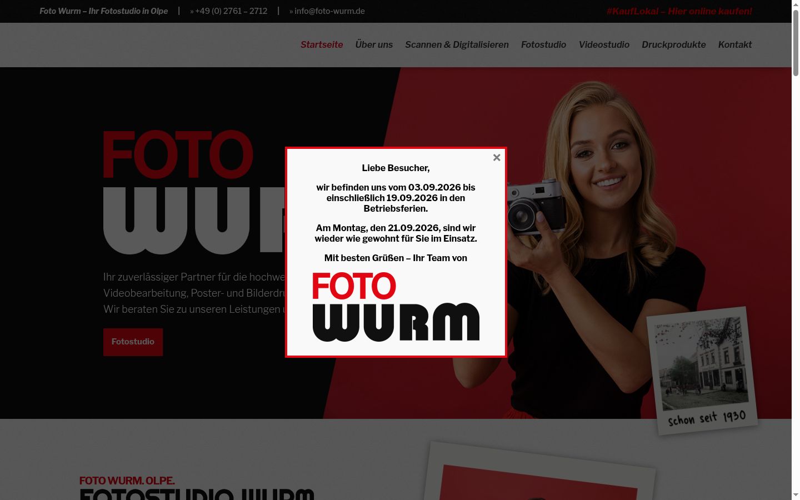
Task: Open the Videostudio navigation item
Action: [604, 44]
